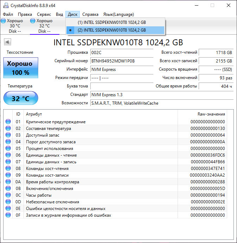Open the Вид menu

[59, 14]
